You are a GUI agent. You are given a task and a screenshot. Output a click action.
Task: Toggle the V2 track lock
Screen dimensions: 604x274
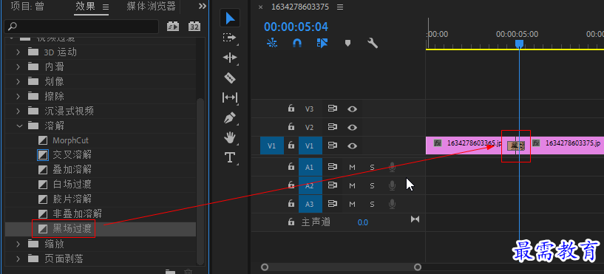click(x=291, y=126)
